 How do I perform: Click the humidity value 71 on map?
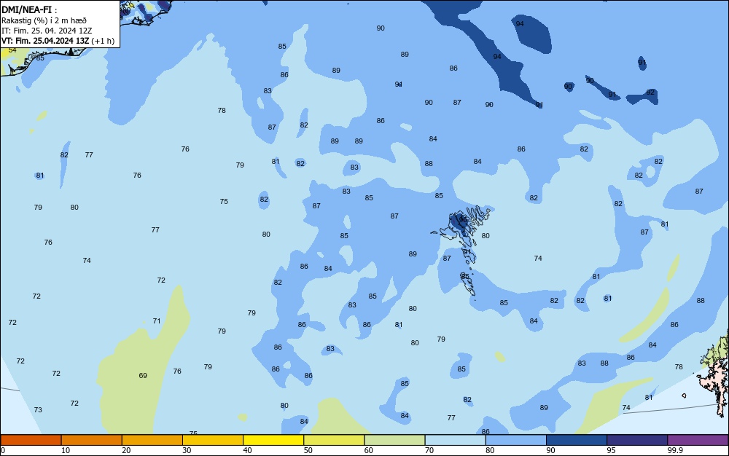[157, 321]
